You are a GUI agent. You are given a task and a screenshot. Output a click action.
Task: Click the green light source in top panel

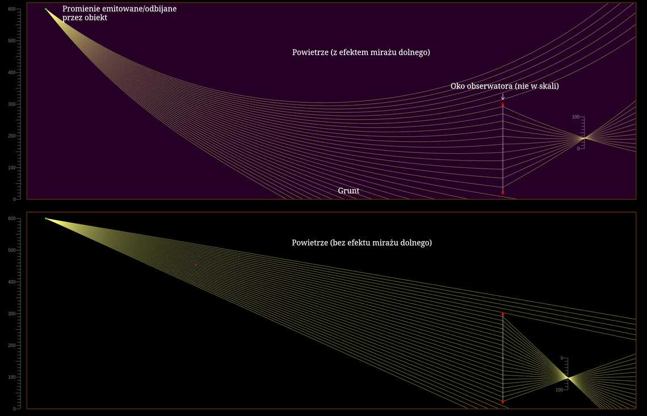click(46, 9)
